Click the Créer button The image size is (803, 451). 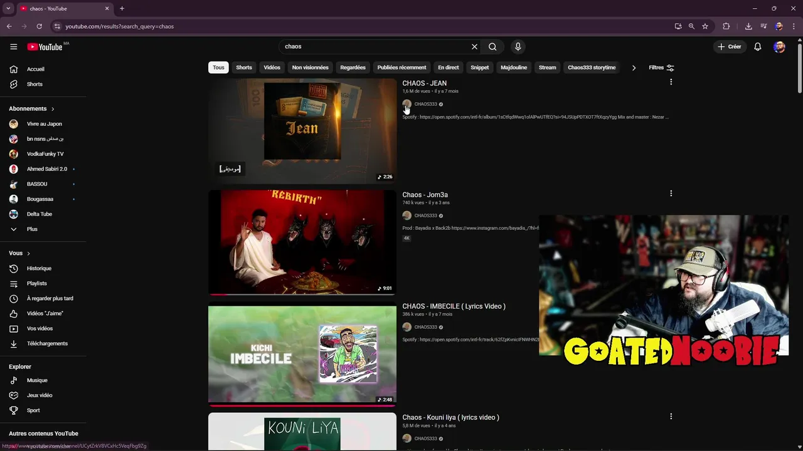[729, 46]
